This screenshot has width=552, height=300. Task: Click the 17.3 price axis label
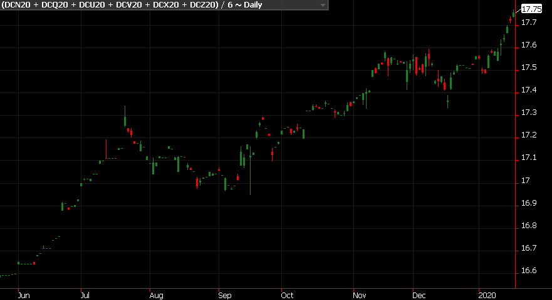point(529,112)
